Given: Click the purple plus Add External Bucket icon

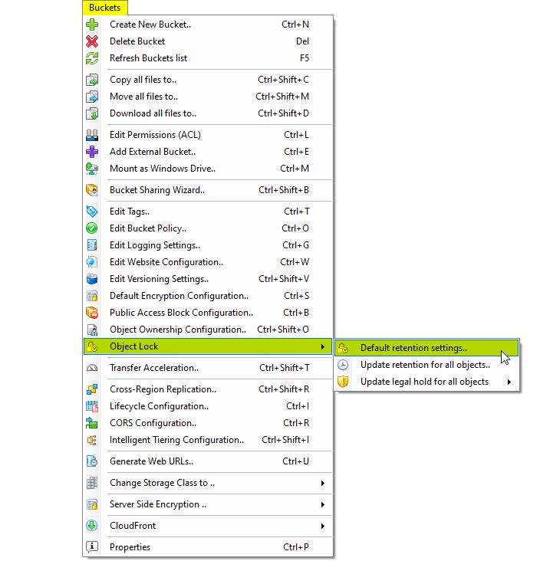Looking at the screenshot, I should point(92,152).
